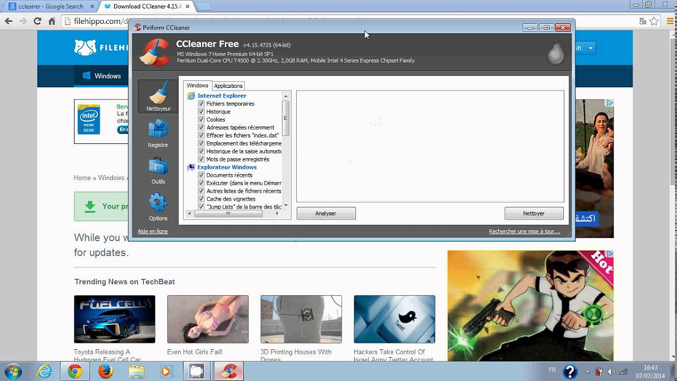Toggle the Cookies checkbox
The image size is (677, 381).
[201, 120]
